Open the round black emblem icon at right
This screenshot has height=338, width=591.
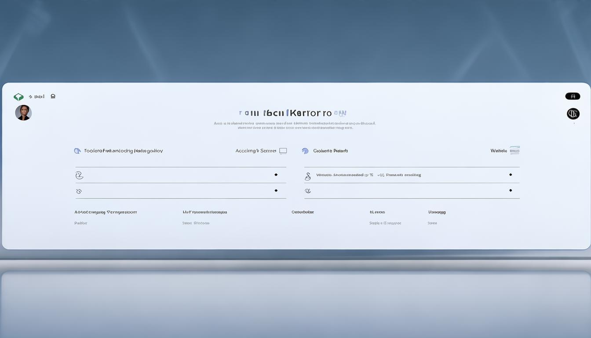[573, 114]
